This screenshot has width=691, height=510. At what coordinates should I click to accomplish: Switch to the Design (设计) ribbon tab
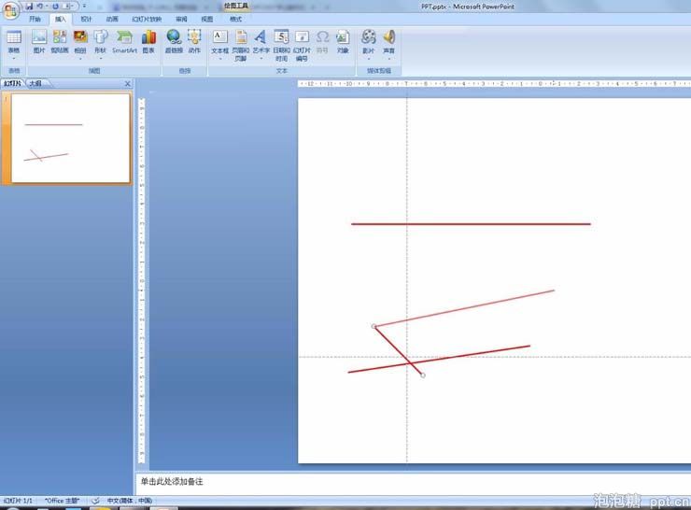pos(86,19)
